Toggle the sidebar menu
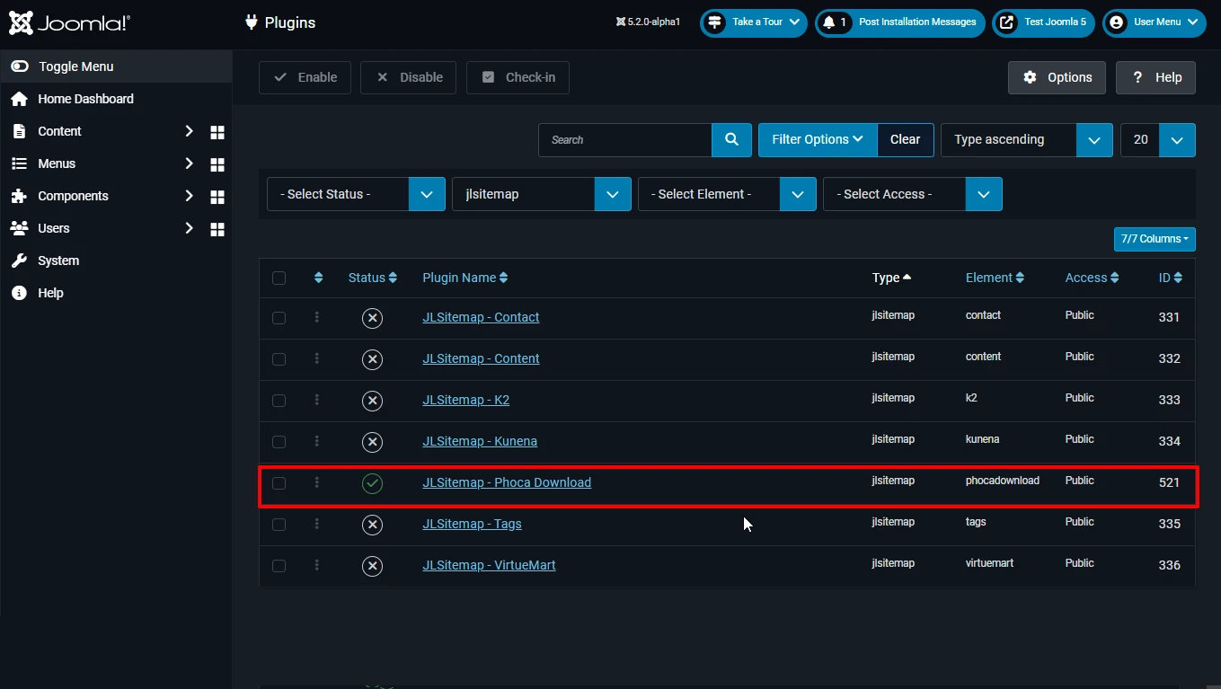1221x689 pixels. coord(116,66)
